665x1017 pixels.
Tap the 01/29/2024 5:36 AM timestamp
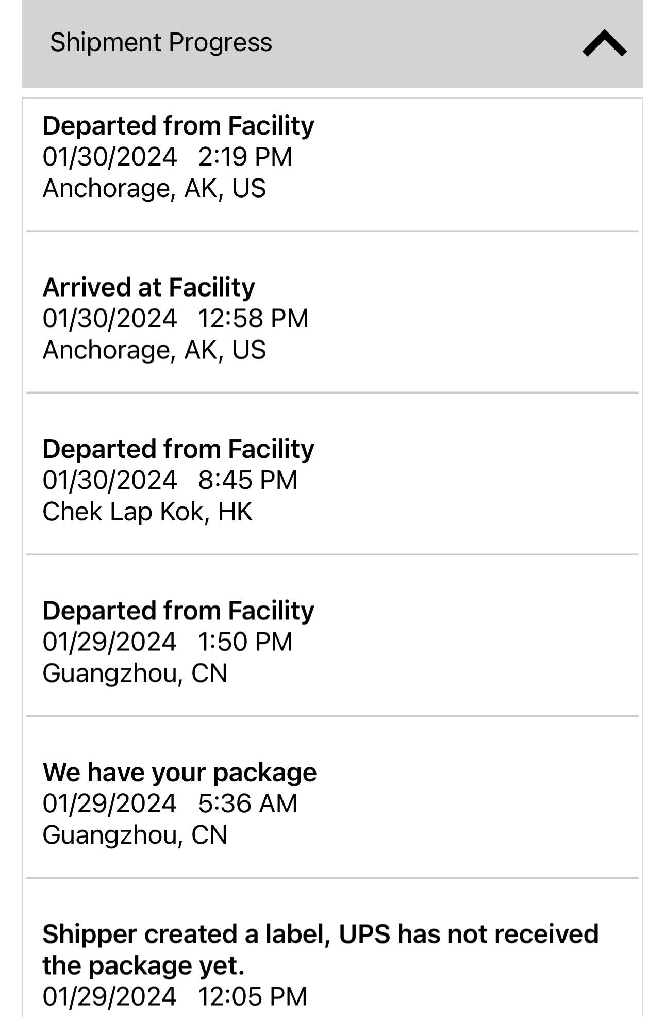(x=170, y=803)
